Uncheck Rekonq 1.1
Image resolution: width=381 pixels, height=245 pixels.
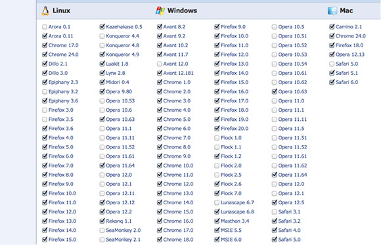(102, 221)
